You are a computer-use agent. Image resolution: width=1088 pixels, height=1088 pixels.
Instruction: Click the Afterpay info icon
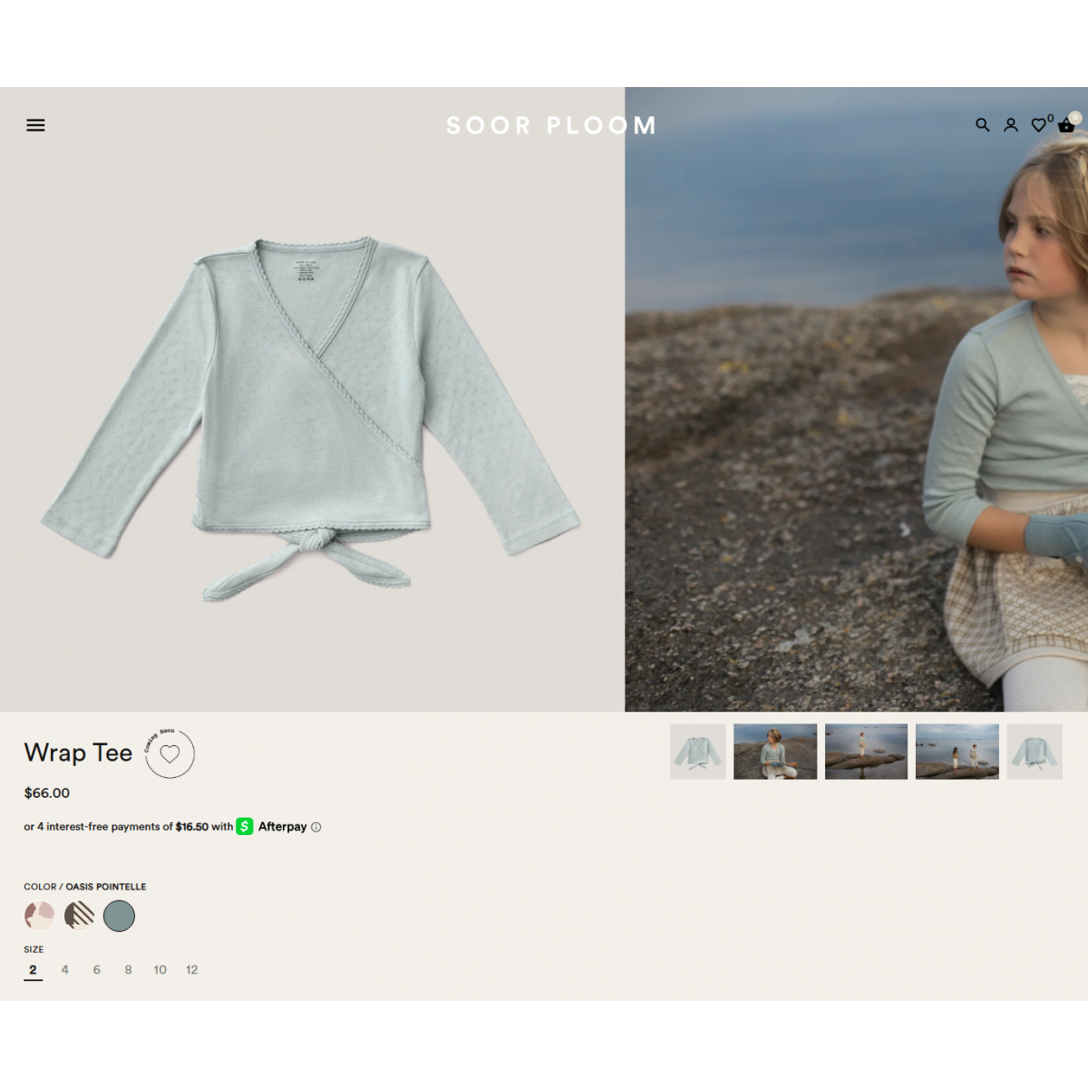[316, 827]
